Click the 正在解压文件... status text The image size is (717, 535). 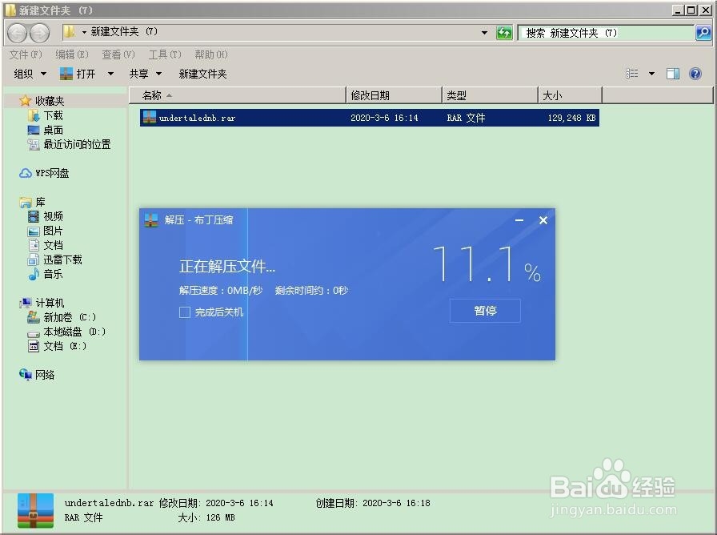point(227,266)
